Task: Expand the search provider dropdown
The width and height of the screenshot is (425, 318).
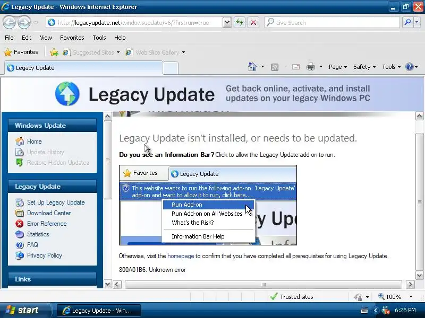Action: (416, 22)
